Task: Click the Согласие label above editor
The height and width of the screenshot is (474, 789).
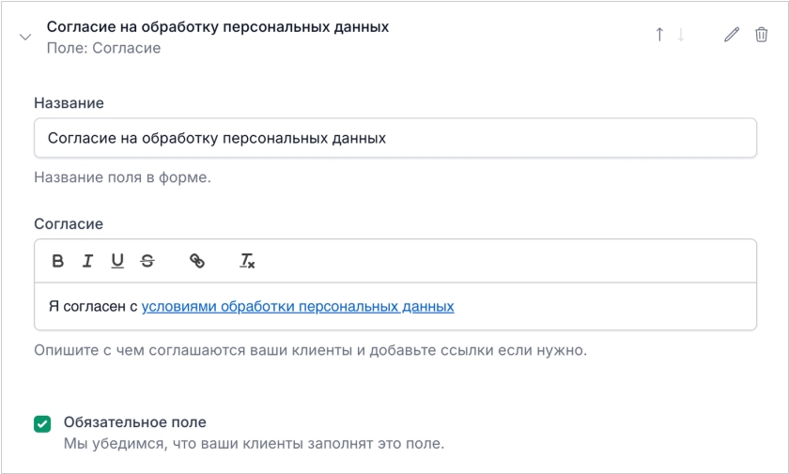Action: (x=69, y=223)
